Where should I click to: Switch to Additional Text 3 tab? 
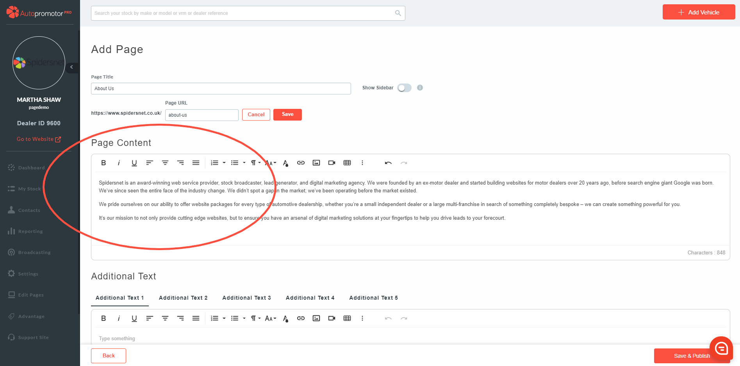coord(246,298)
